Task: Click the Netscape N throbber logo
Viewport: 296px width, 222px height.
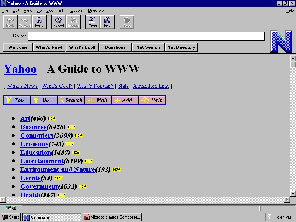Action: click(x=282, y=41)
